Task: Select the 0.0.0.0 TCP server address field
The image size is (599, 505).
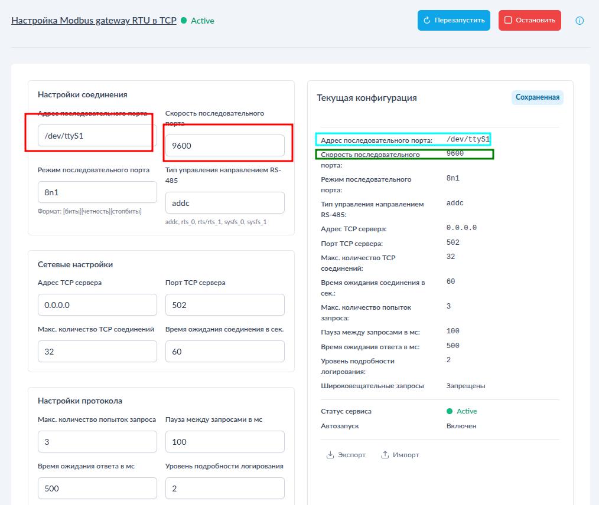Action: coord(97,304)
